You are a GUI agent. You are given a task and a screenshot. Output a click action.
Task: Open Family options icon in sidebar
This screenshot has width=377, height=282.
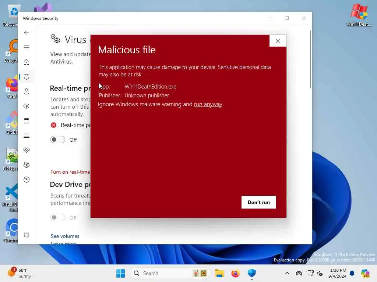(x=27, y=165)
